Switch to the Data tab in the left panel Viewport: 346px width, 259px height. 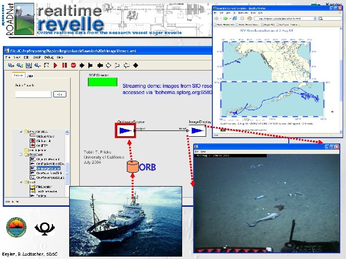click(x=30, y=76)
